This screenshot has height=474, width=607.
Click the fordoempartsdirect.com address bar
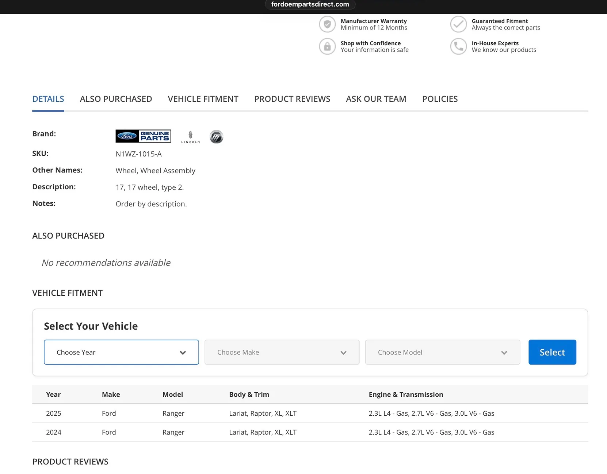[x=310, y=4]
